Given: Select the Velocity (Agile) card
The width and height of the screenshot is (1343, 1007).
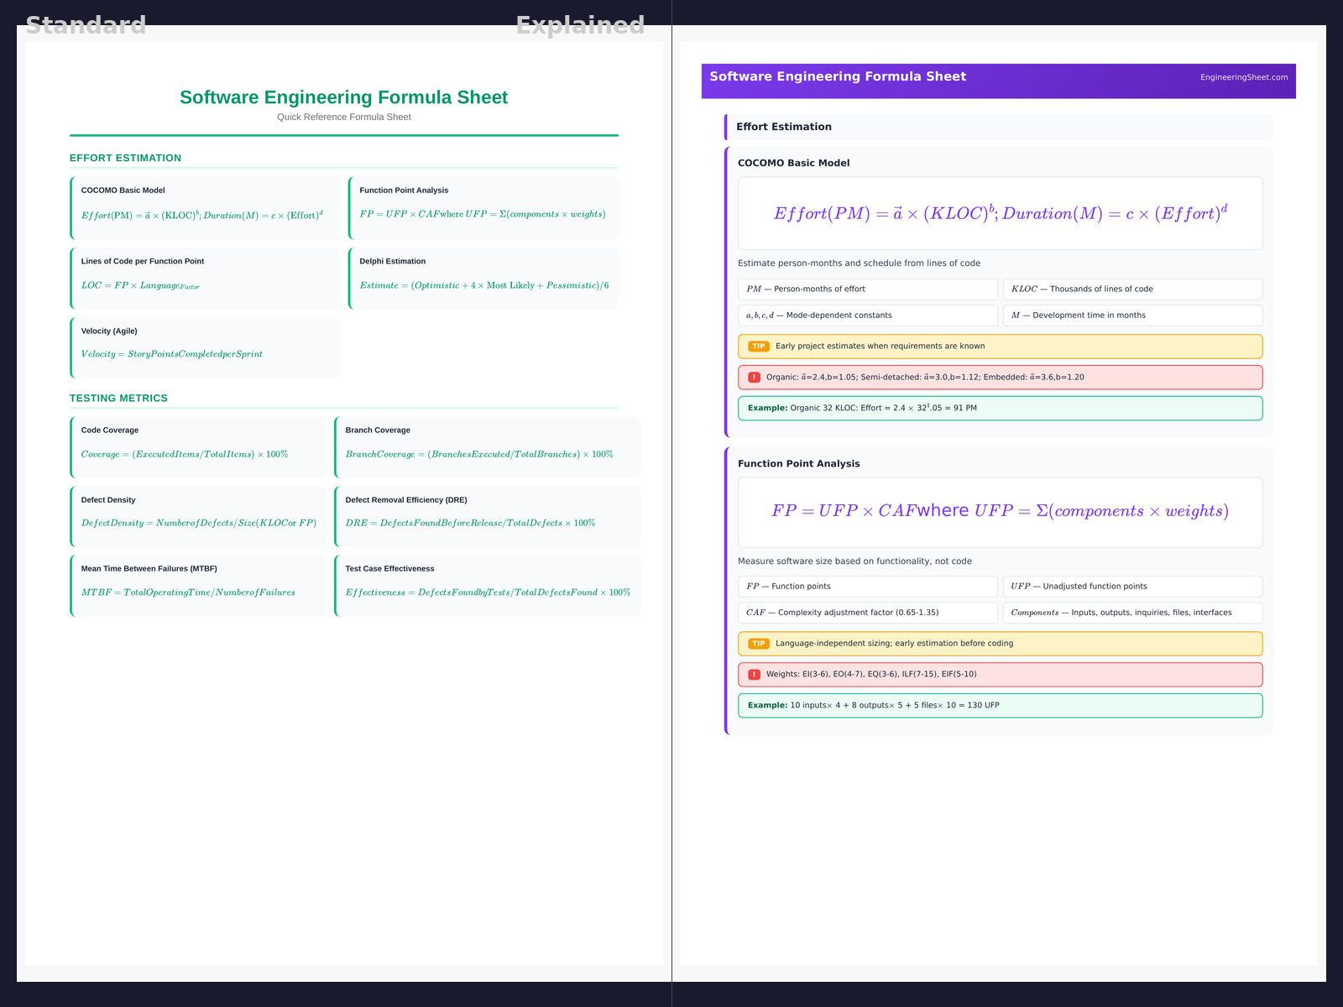Looking at the screenshot, I should (206, 347).
